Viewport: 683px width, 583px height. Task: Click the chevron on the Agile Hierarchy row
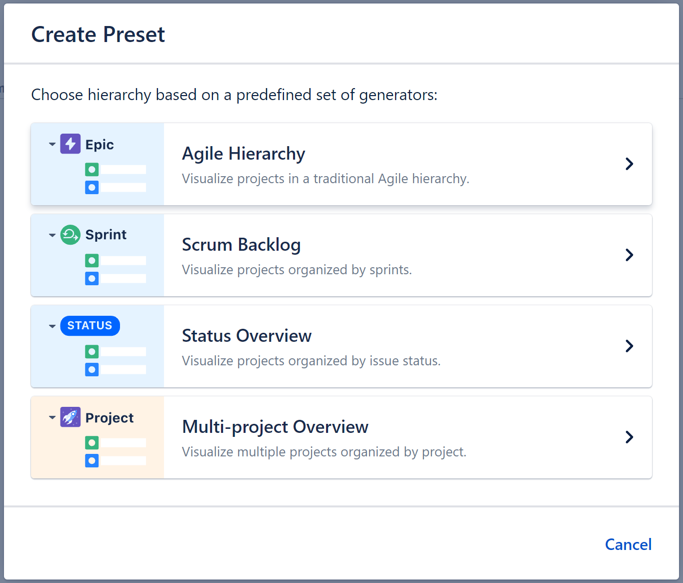click(629, 164)
